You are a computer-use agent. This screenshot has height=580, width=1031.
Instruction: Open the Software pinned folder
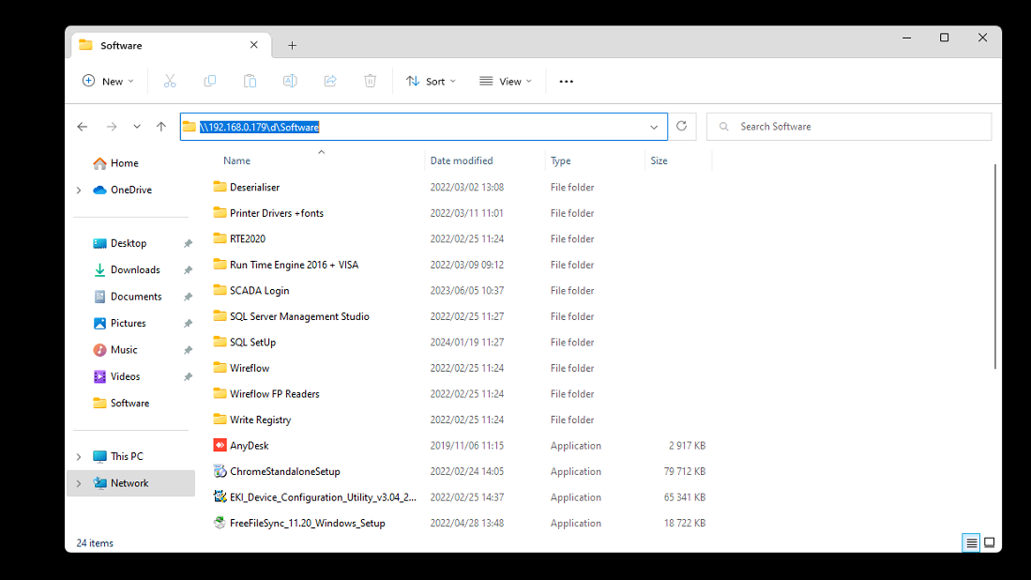pos(130,404)
